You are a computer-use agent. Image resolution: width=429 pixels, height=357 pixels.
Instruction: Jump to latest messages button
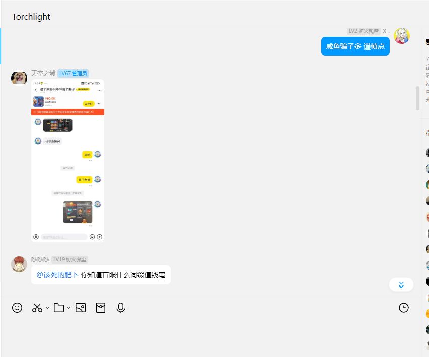[x=401, y=285]
